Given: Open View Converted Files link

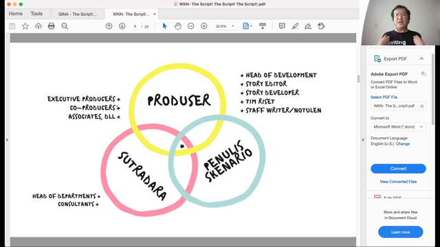Looking at the screenshot, I should pyautogui.click(x=398, y=182).
